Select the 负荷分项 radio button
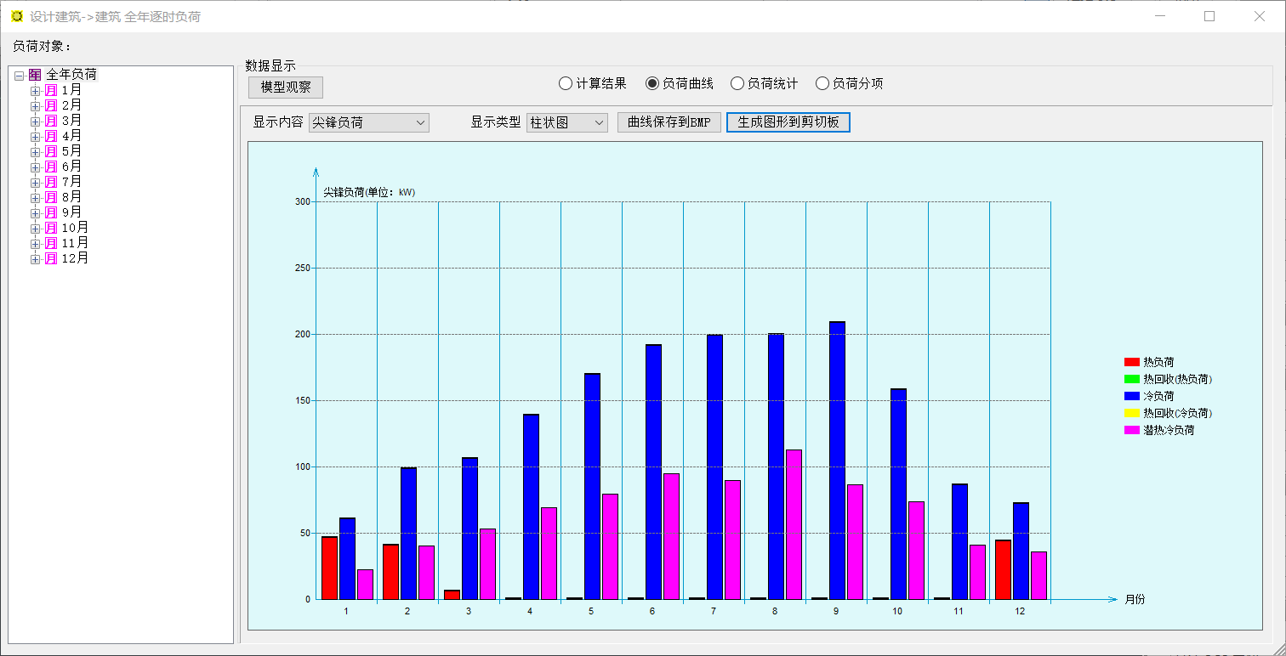The height and width of the screenshot is (656, 1286). pyautogui.click(x=822, y=83)
